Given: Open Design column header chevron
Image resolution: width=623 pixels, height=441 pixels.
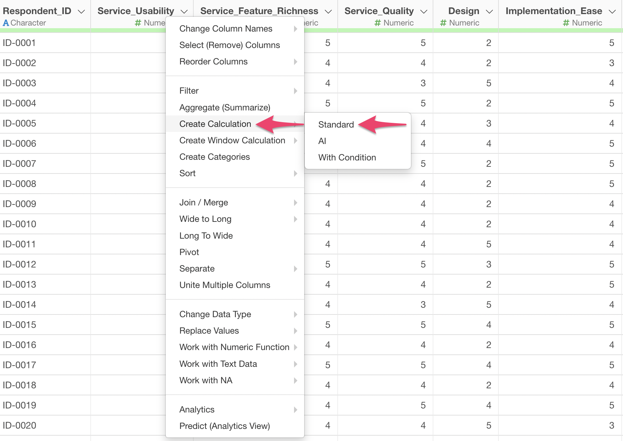Looking at the screenshot, I should pyautogui.click(x=489, y=12).
